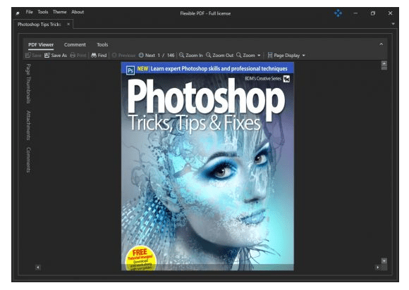Click the horizontal scrollbar left arrow
The image size is (409, 290).
point(38,267)
